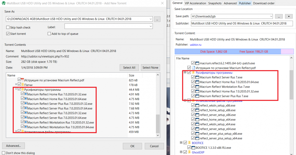The width and height of the screenshot is (296, 155).
Task: Enable Add to top of queue
Action: click(49, 34)
